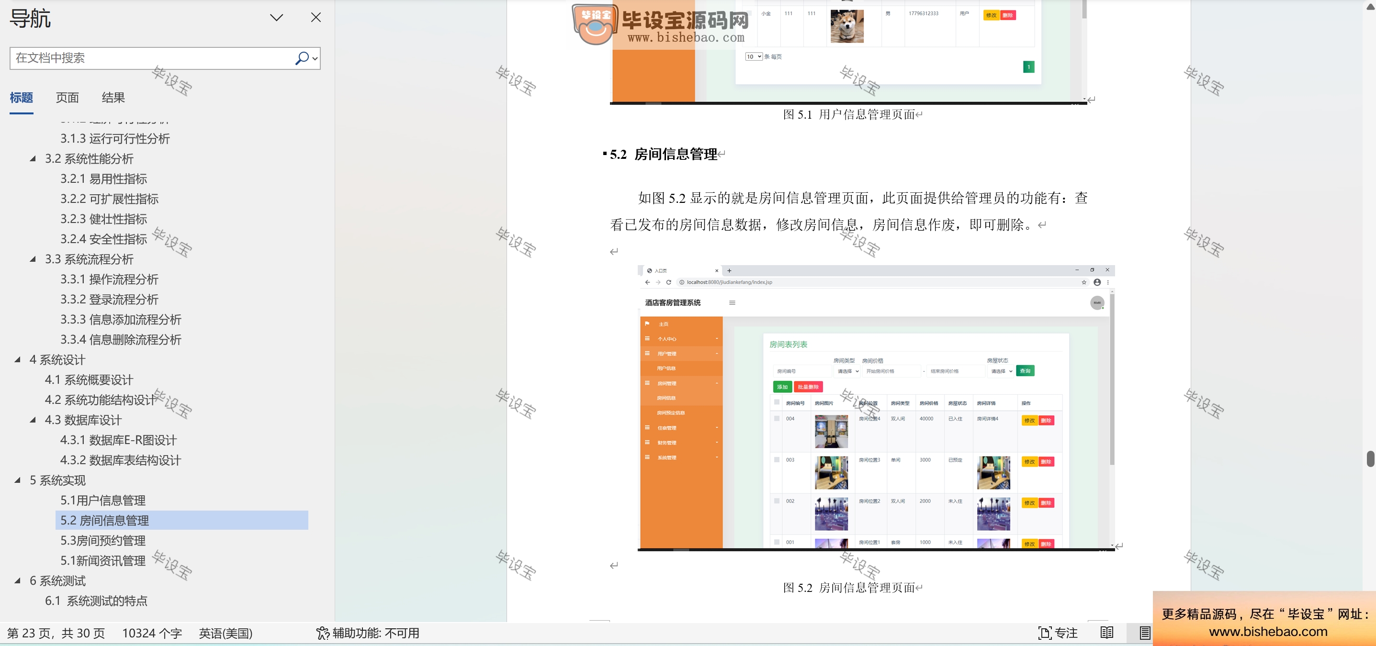Switch to the 标题 tab
Image resolution: width=1376 pixels, height=646 pixels.
(x=22, y=98)
